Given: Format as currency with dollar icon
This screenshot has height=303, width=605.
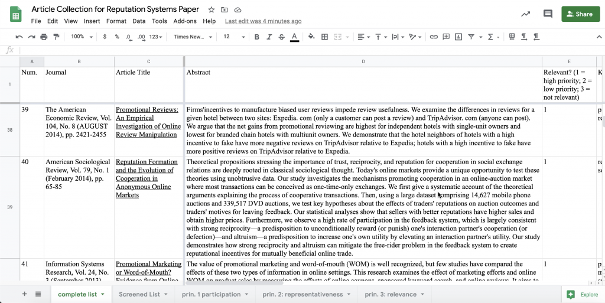Looking at the screenshot, I should pos(105,37).
